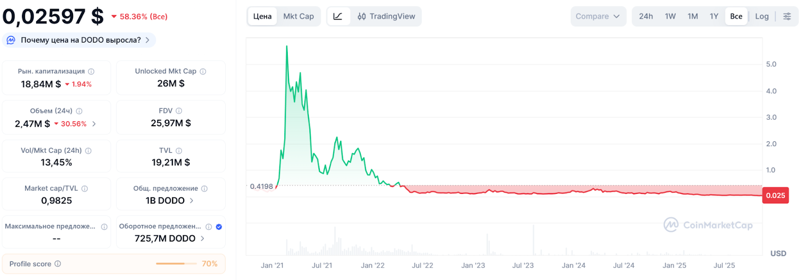Expand the 1B DODO total supply details
The height and width of the screenshot is (280, 801).
(192, 200)
